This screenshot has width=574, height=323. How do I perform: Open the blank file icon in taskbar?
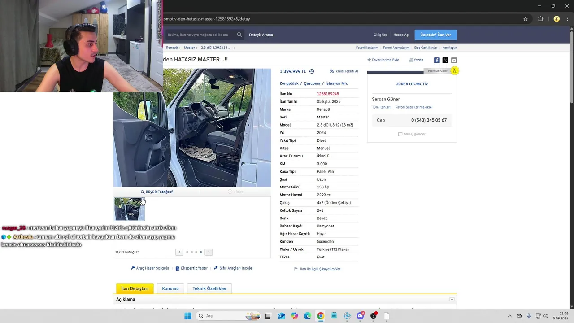click(387, 316)
